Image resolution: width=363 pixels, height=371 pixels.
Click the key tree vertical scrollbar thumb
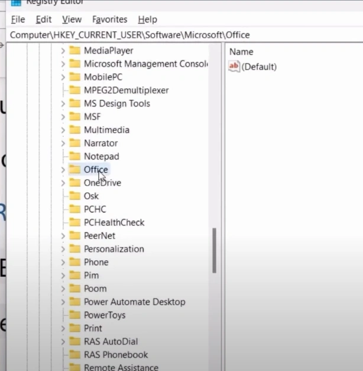click(214, 250)
